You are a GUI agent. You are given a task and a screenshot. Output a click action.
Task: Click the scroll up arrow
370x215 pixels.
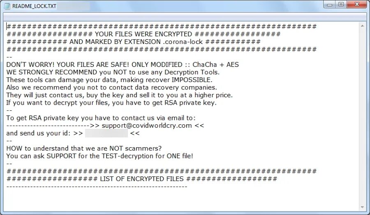(362, 26)
